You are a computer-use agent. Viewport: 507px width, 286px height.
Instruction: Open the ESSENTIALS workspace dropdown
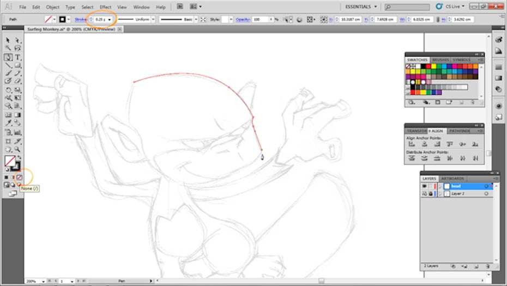tap(363, 7)
